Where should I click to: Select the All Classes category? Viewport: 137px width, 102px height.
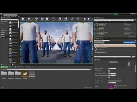3,37
